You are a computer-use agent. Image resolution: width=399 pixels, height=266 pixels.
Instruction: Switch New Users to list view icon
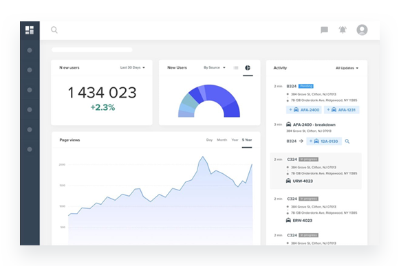(236, 67)
